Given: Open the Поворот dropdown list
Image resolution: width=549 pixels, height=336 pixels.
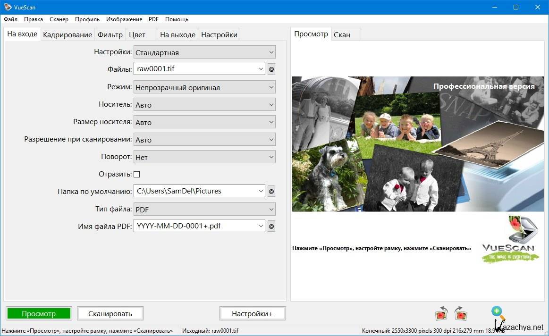Looking at the screenshot, I should tap(204, 157).
